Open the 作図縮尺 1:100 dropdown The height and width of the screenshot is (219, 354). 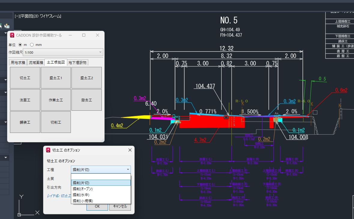pos(63,52)
